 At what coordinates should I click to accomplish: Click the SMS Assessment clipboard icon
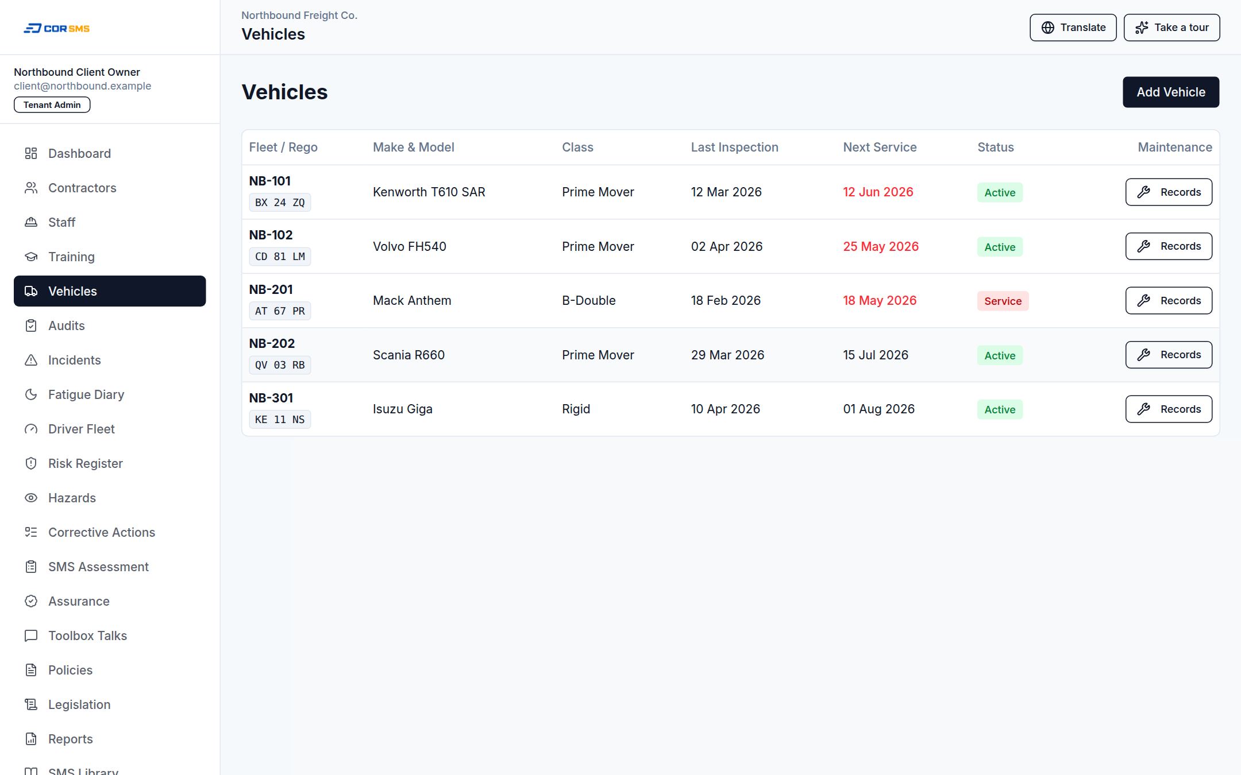pos(31,567)
